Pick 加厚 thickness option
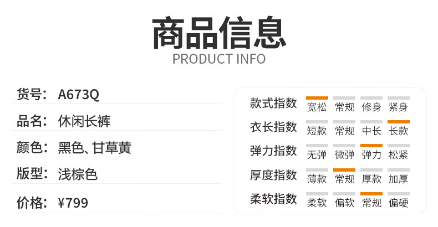The image size is (438, 227). click(x=398, y=179)
